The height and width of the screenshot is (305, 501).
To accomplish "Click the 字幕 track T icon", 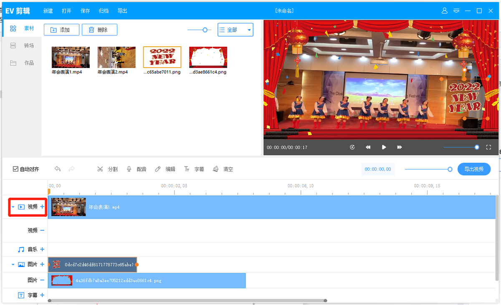I will point(21,295).
